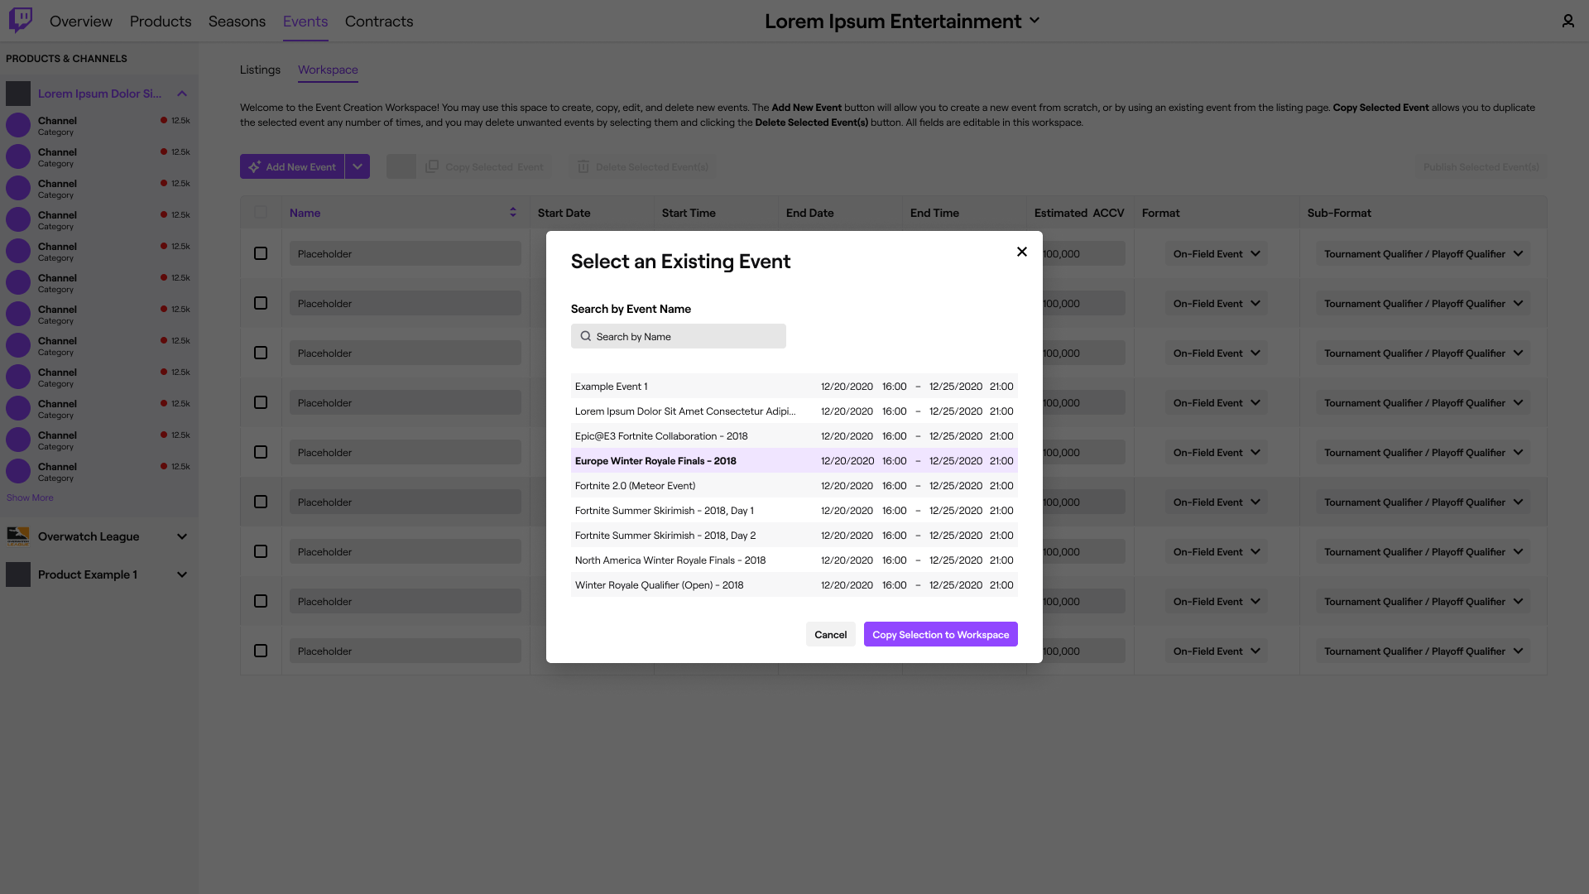This screenshot has height=894, width=1589.
Task: Open the Seasons section in the top navigation
Action: point(237,22)
